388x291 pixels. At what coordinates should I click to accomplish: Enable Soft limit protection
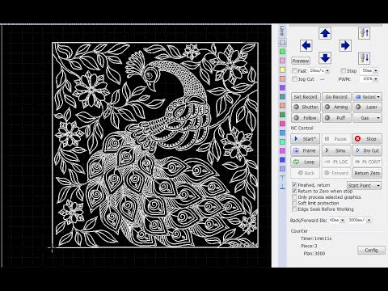click(294, 203)
